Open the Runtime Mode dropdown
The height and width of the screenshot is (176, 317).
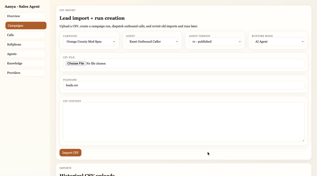(278, 42)
